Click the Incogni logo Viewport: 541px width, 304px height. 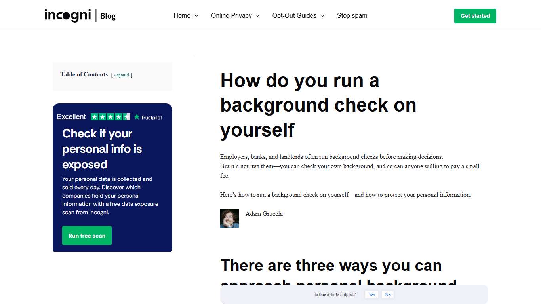67,15
